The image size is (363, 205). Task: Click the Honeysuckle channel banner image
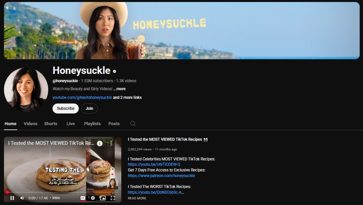[182, 31]
